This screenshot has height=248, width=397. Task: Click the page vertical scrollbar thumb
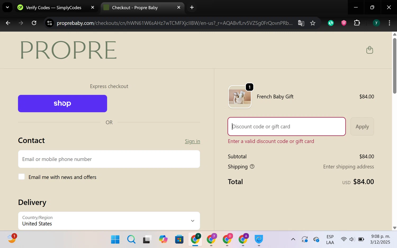395,66
